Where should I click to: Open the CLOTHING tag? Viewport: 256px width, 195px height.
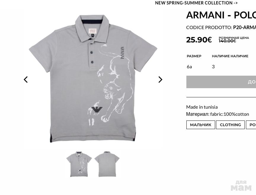click(230, 125)
